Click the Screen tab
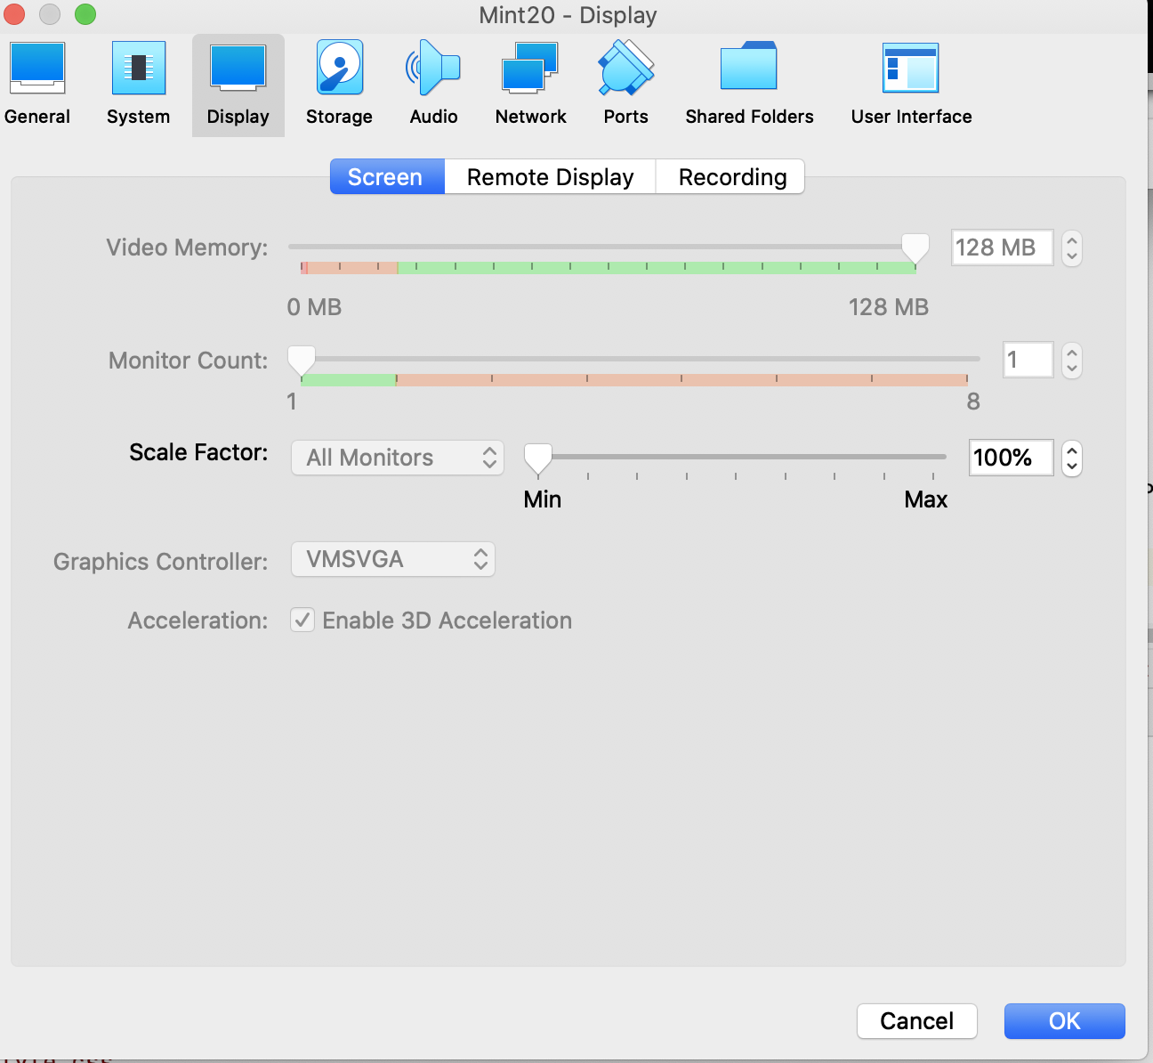The width and height of the screenshot is (1153, 1063). [386, 176]
